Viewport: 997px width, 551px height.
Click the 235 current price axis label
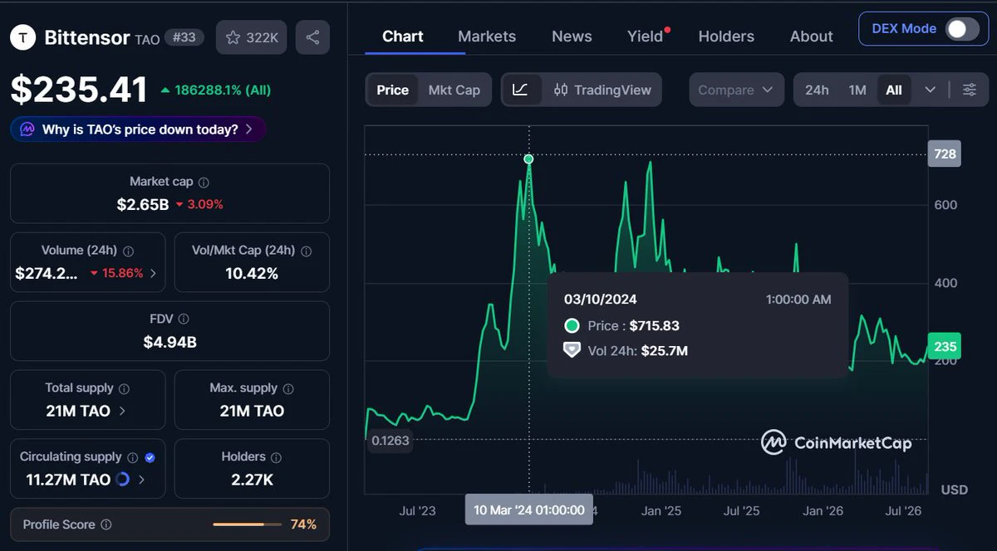point(945,347)
